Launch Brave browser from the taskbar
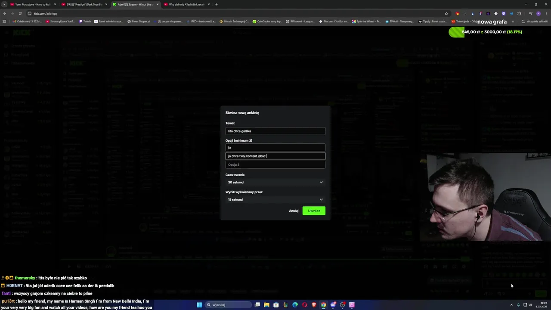 314,305
